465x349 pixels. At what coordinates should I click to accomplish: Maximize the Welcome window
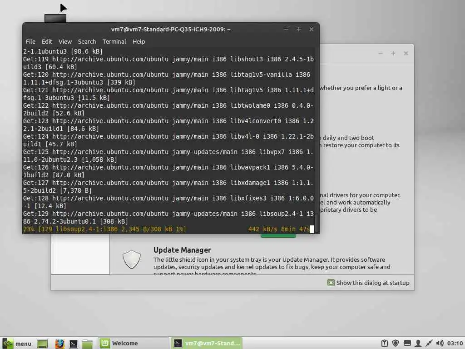pyautogui.click(x=393, y=53)
